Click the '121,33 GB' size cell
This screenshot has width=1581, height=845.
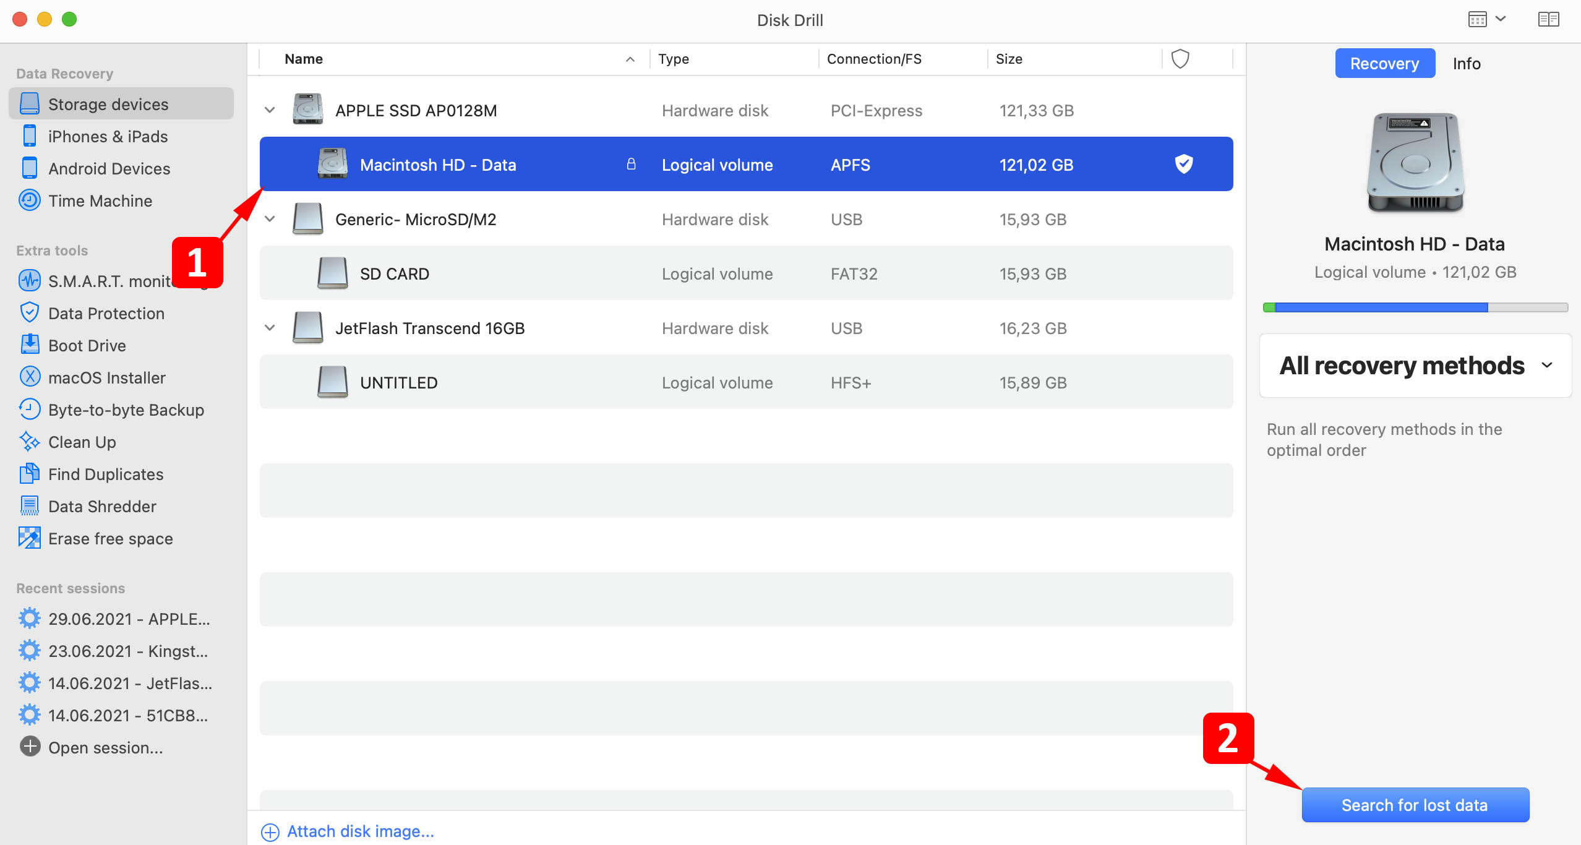point(1037,110)
